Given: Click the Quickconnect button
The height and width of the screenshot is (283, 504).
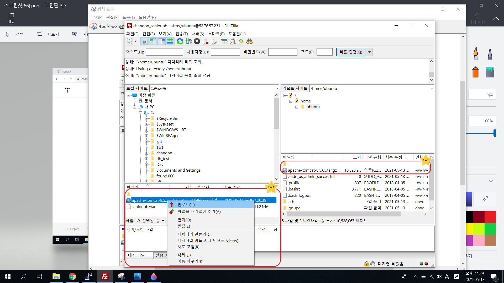Looking at the screenshot, I should 350,52.
